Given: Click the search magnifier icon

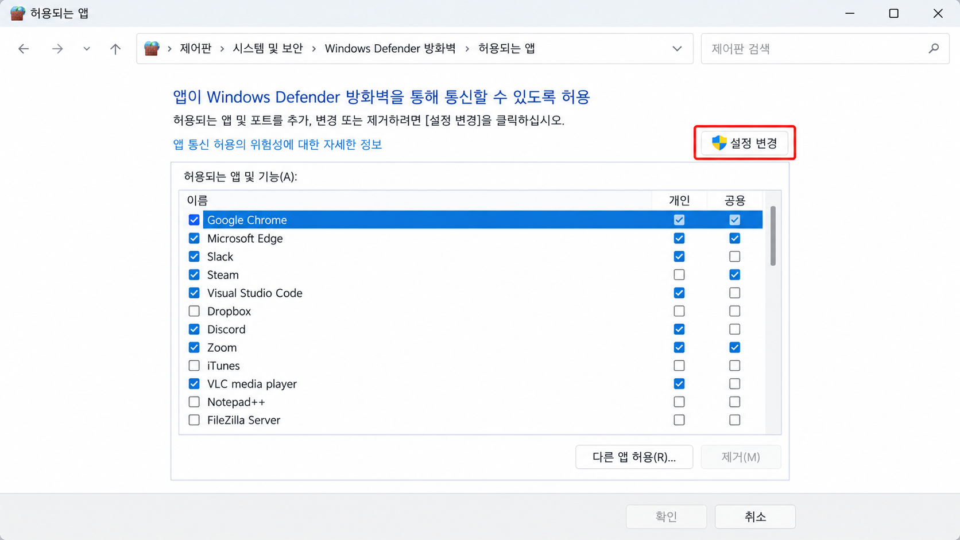Looking at the screenshot, I should 934,49.
